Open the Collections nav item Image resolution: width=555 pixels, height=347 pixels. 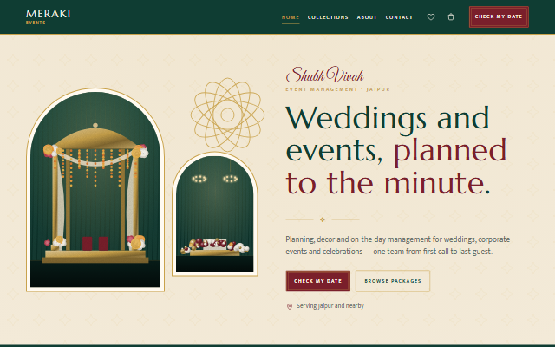click(x=328, y=17)
